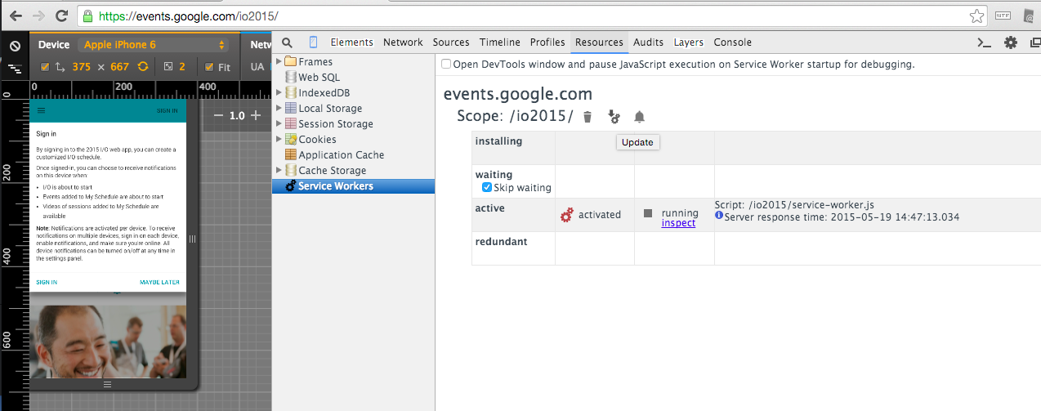This screenshot has width=1041, height=411.
Task: Select the Service Workers sidebar item
Action: point(353,186)
